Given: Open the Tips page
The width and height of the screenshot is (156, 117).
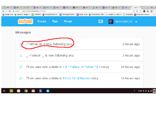Looking at the screenshot, I should [55, 21].
